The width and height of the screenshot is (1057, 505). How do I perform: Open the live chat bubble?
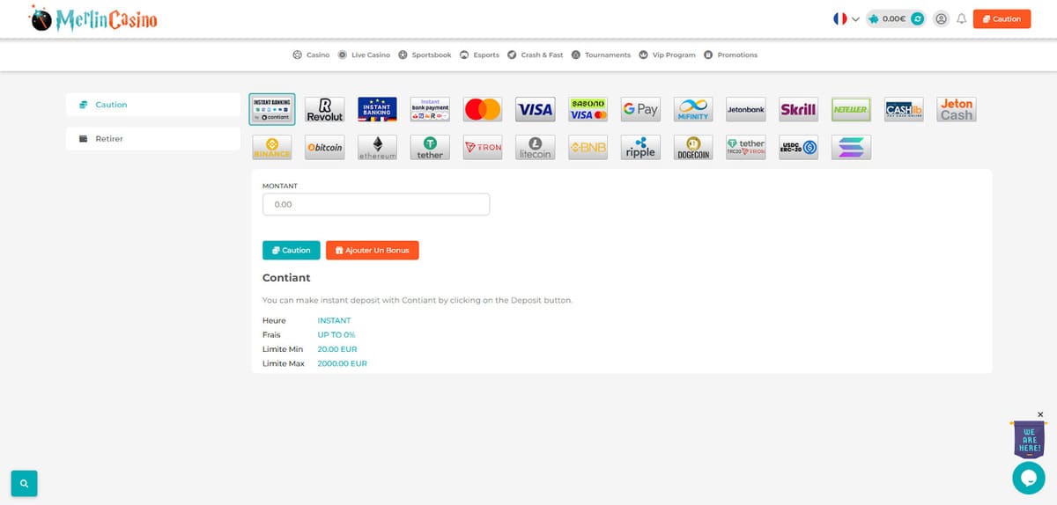tap(1028, 478)
